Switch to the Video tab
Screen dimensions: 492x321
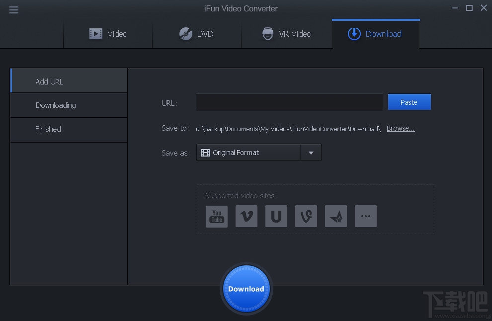tap(108, 33)
